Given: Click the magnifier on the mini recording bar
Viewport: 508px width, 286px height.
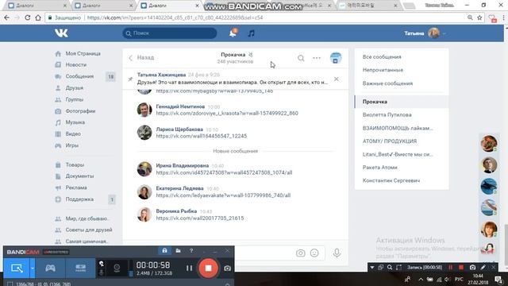Looking at the screenshot, I should coord(390,268).
